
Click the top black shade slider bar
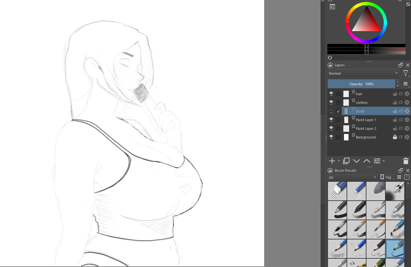366,46
